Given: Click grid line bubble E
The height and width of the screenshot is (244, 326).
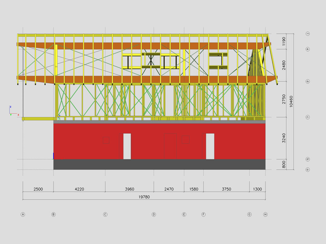Looking at the screenshot, I should click(184, 214).
